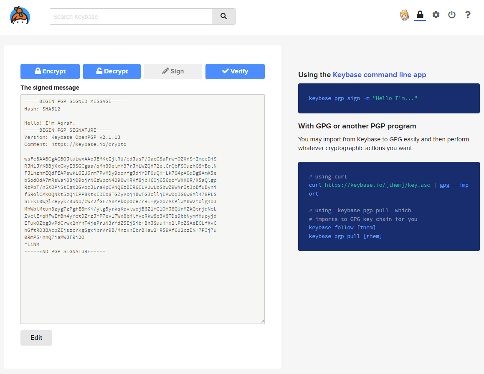
Task: Open account settings gear icon
Action: (x=436, y=15)
